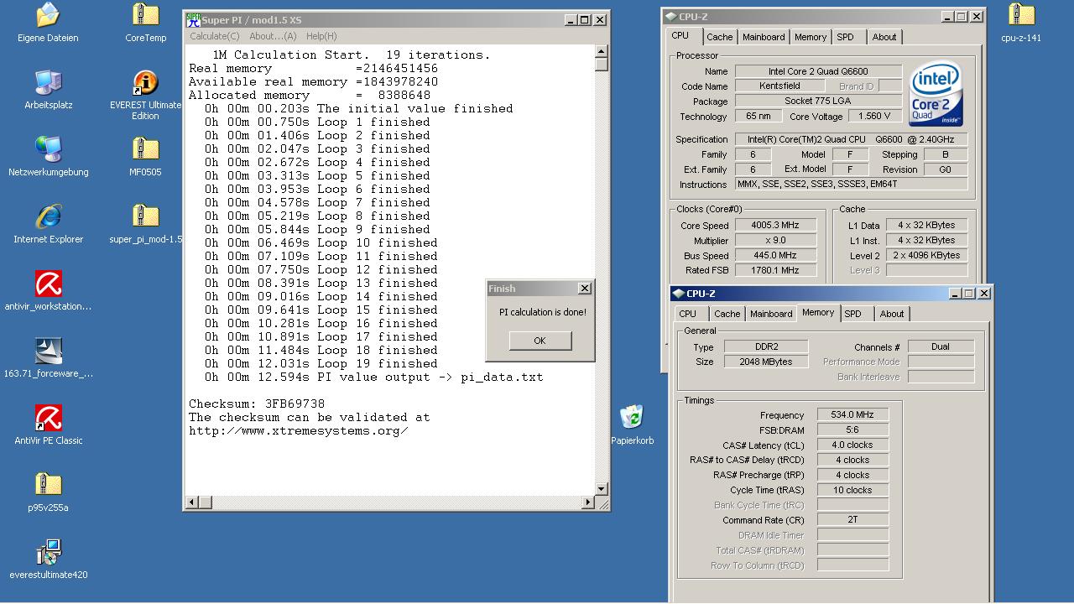Click the Level 2 cache value 2 x 4096 KBytes
Viewport: 1074px width, 604px height.
pos(926,255)
